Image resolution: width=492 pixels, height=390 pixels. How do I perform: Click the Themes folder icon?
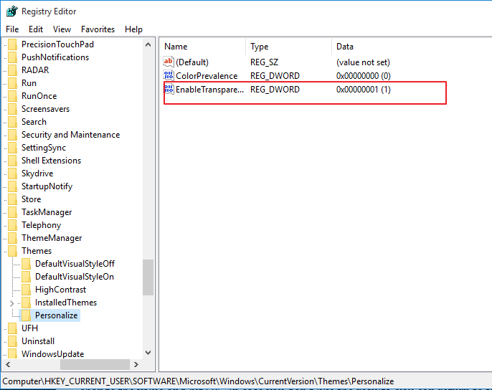[x=13, y=251]
